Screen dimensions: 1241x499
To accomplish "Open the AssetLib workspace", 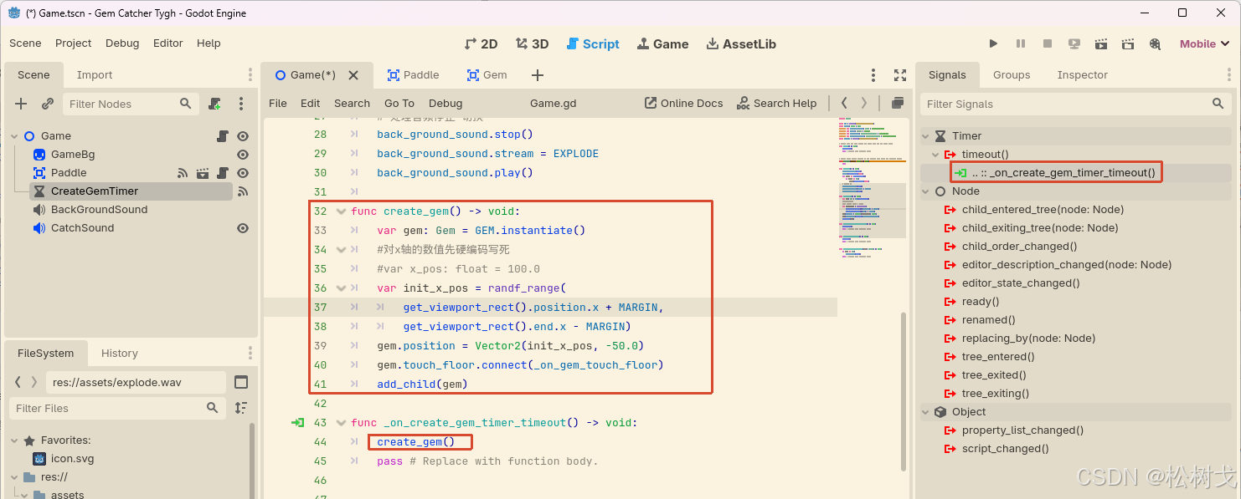I will click(x=741, y=43).
